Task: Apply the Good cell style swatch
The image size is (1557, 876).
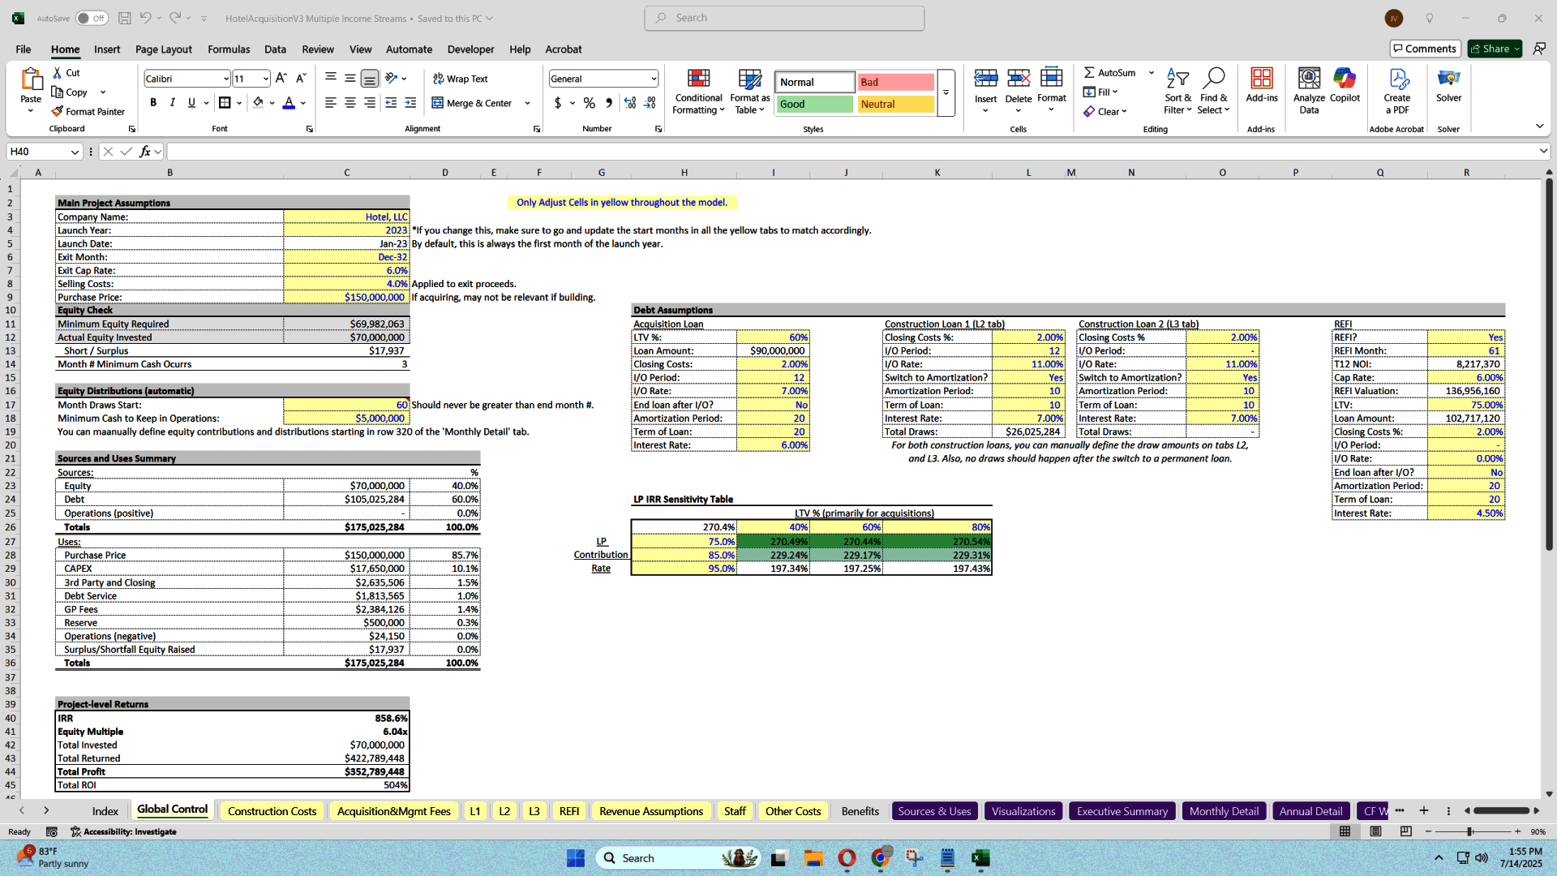Action: 815,104
